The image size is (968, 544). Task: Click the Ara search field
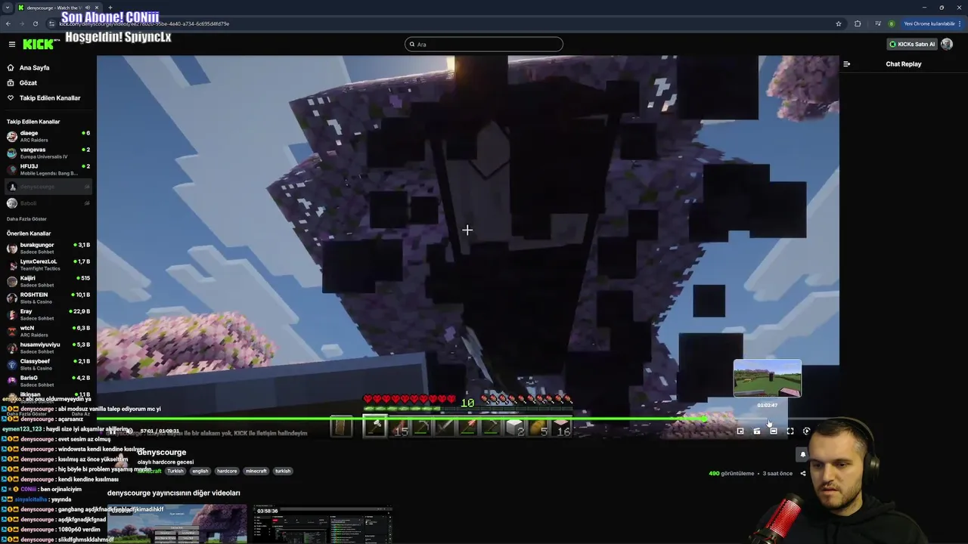pos(484,44)
